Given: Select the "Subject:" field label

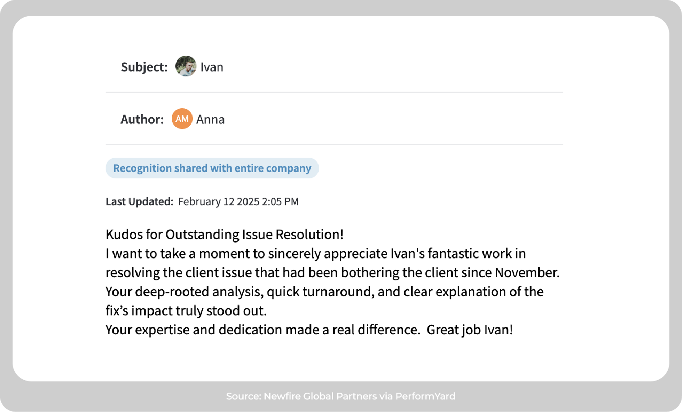Looking at the screenshot, I should (144, 67).
